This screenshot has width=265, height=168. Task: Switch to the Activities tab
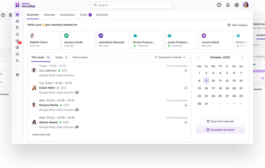coord(102,15)
